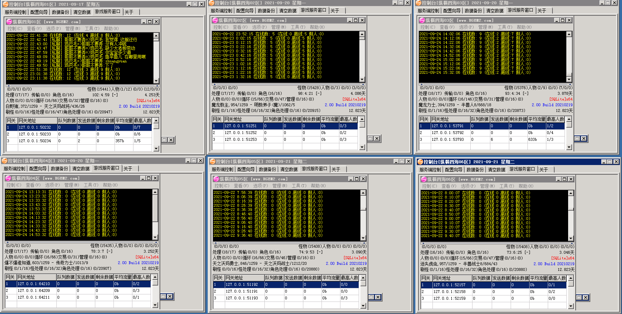This screenshot has height=314, width=622.
Task: Click the orange app icon in 01区 console title bar
Action: tap(5, 4)
